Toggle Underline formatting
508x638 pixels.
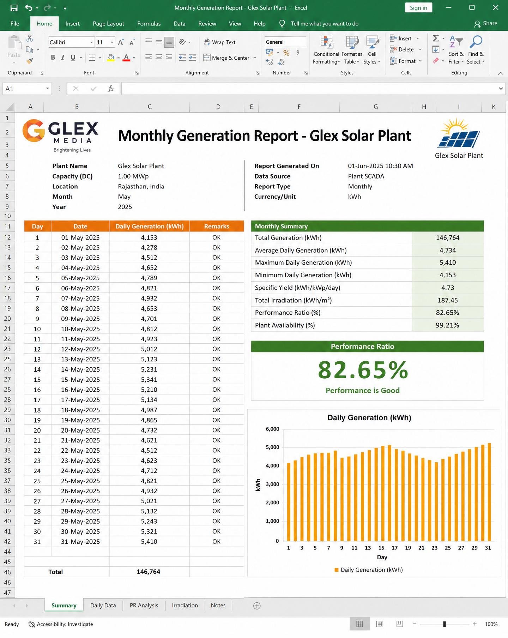coord(73,58)
